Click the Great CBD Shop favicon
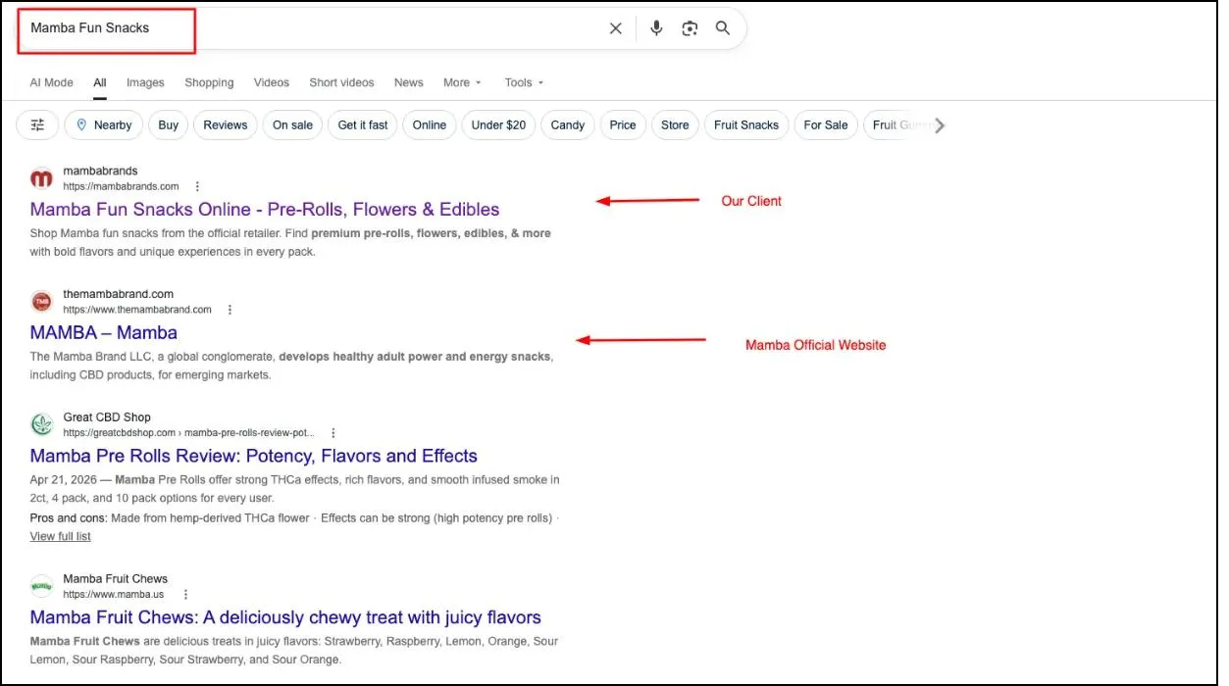Image resolution: width=1229 pixels, height=686 pixels. click(41, 424)
